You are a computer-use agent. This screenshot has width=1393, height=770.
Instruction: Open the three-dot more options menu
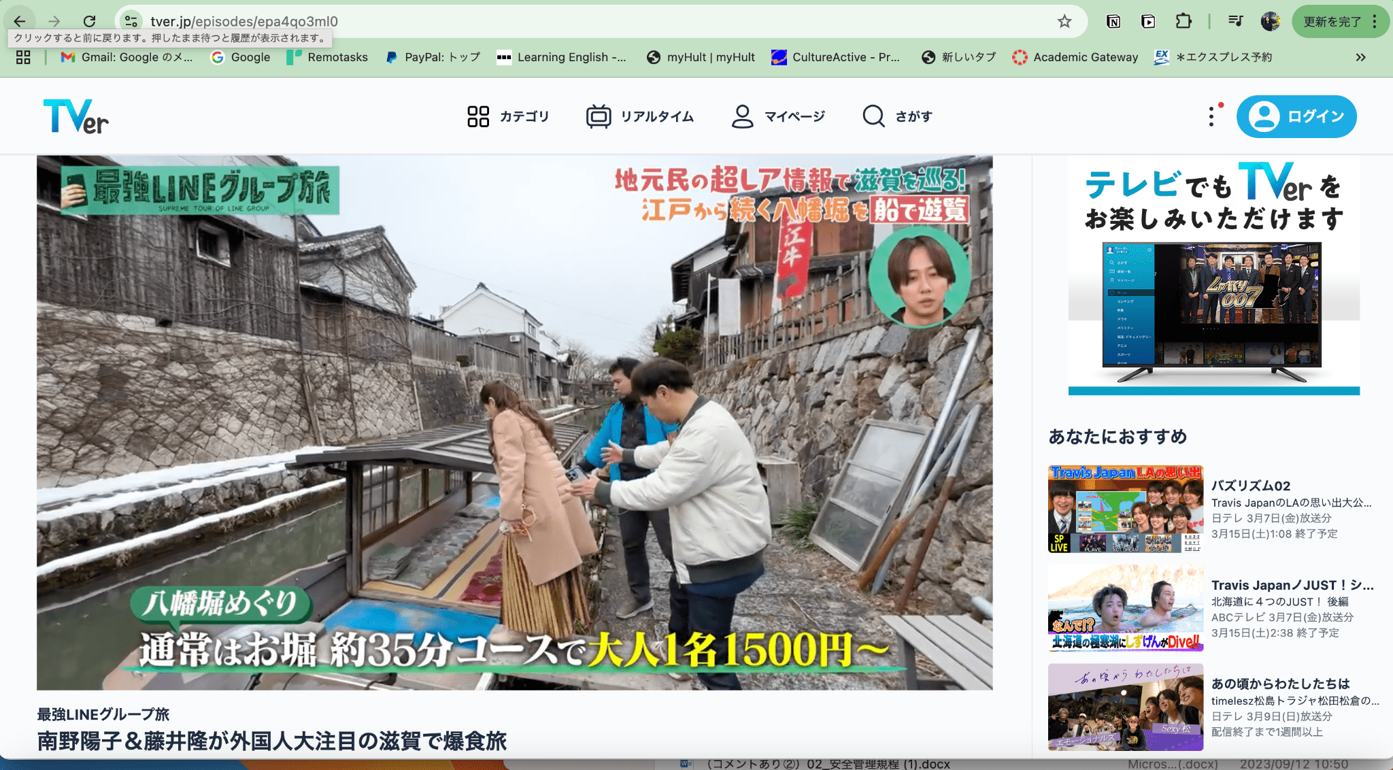click(1211, 116)
